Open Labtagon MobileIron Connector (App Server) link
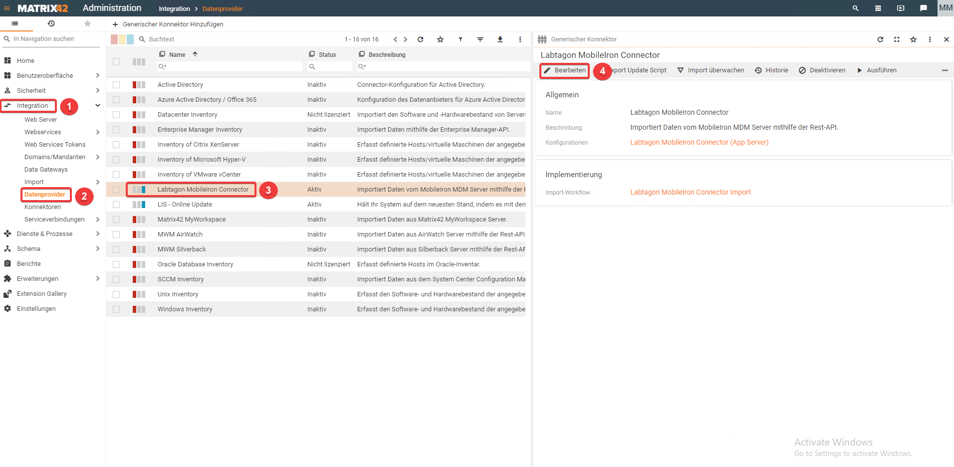This screenshot has height=467, width=954. tap(699, 142)
